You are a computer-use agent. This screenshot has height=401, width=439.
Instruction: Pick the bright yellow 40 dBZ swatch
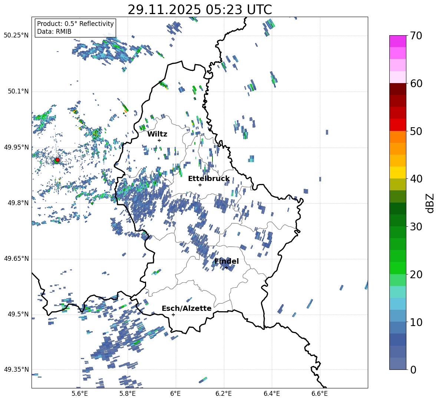(x=397, y=172)
